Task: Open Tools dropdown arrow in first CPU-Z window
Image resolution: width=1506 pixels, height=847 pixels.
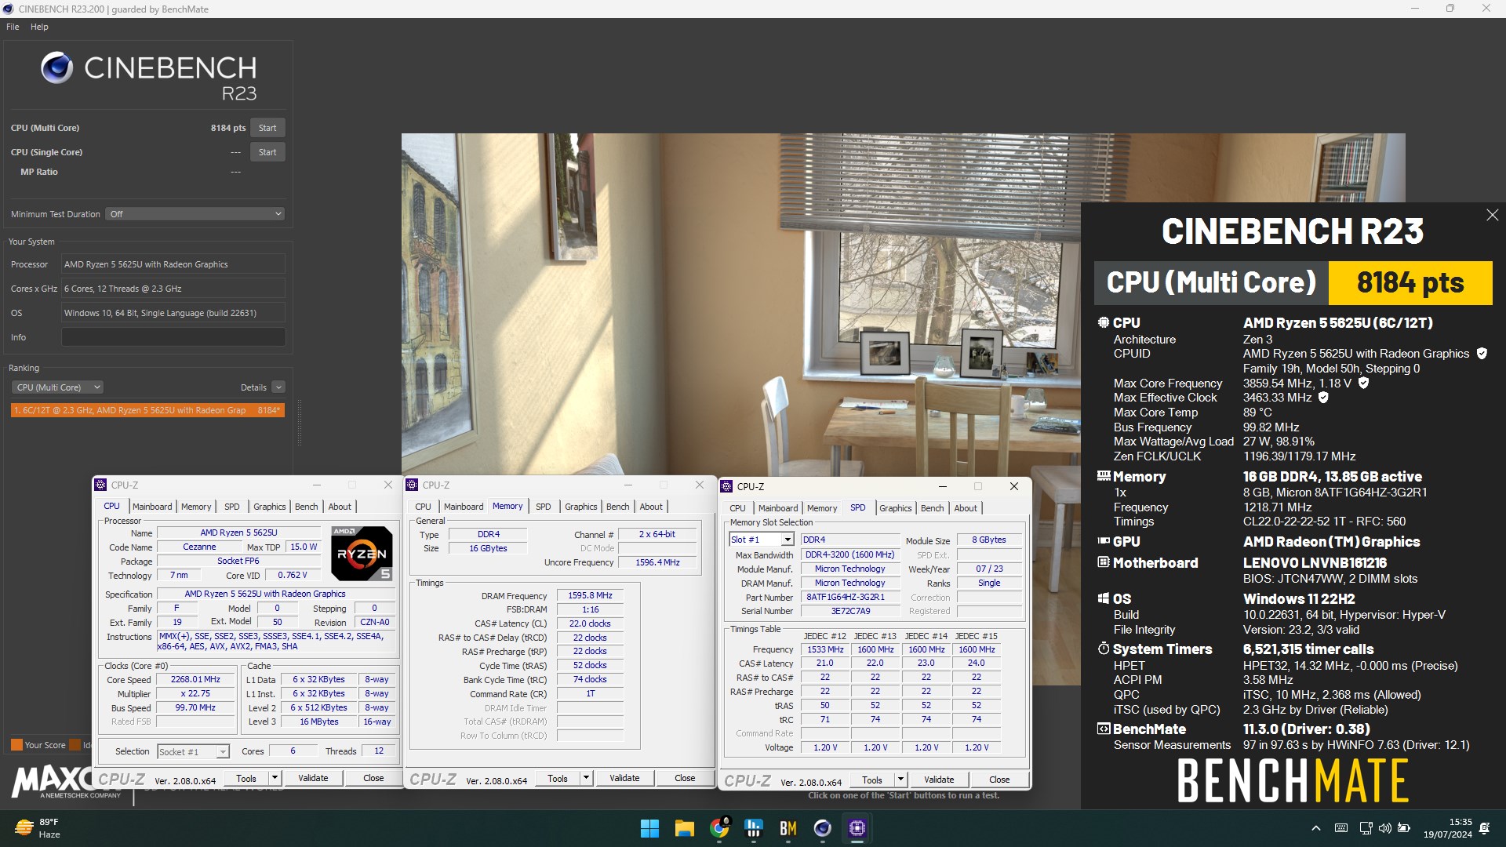Action: coord(275,778)
